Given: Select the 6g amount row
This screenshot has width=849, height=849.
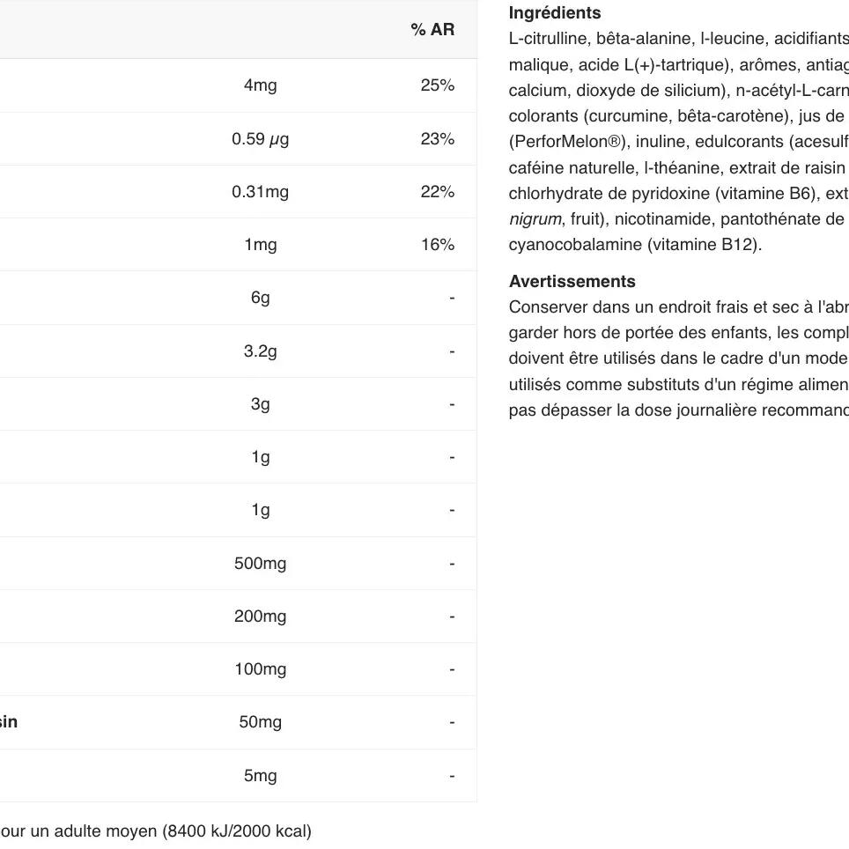Looking at the screenshot, I should [260, 298].
